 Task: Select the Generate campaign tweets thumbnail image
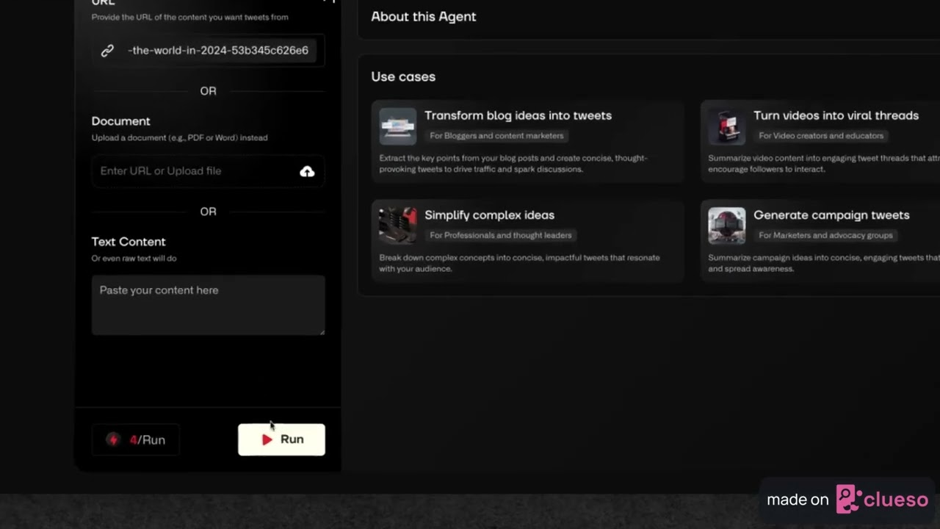[726, 226]
